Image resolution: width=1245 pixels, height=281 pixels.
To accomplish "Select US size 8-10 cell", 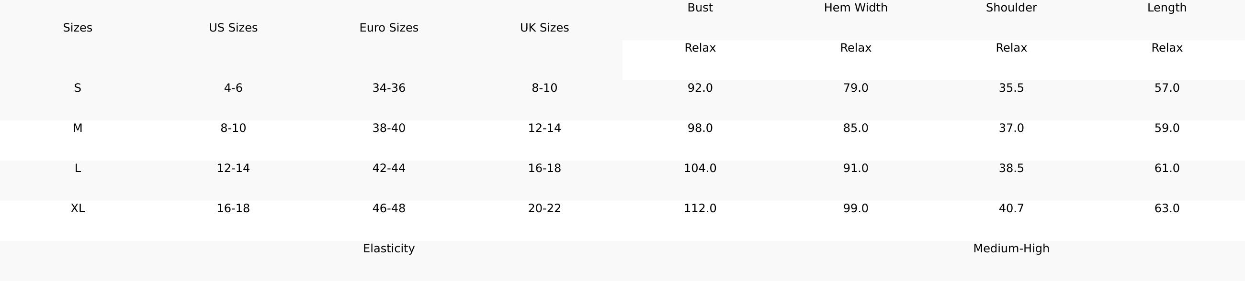I will tap(233, 128).
